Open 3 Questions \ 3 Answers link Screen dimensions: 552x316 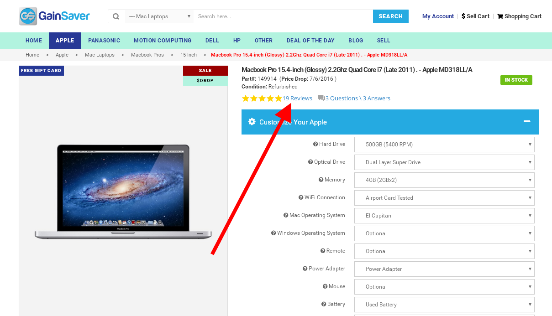tap(357, 98)
